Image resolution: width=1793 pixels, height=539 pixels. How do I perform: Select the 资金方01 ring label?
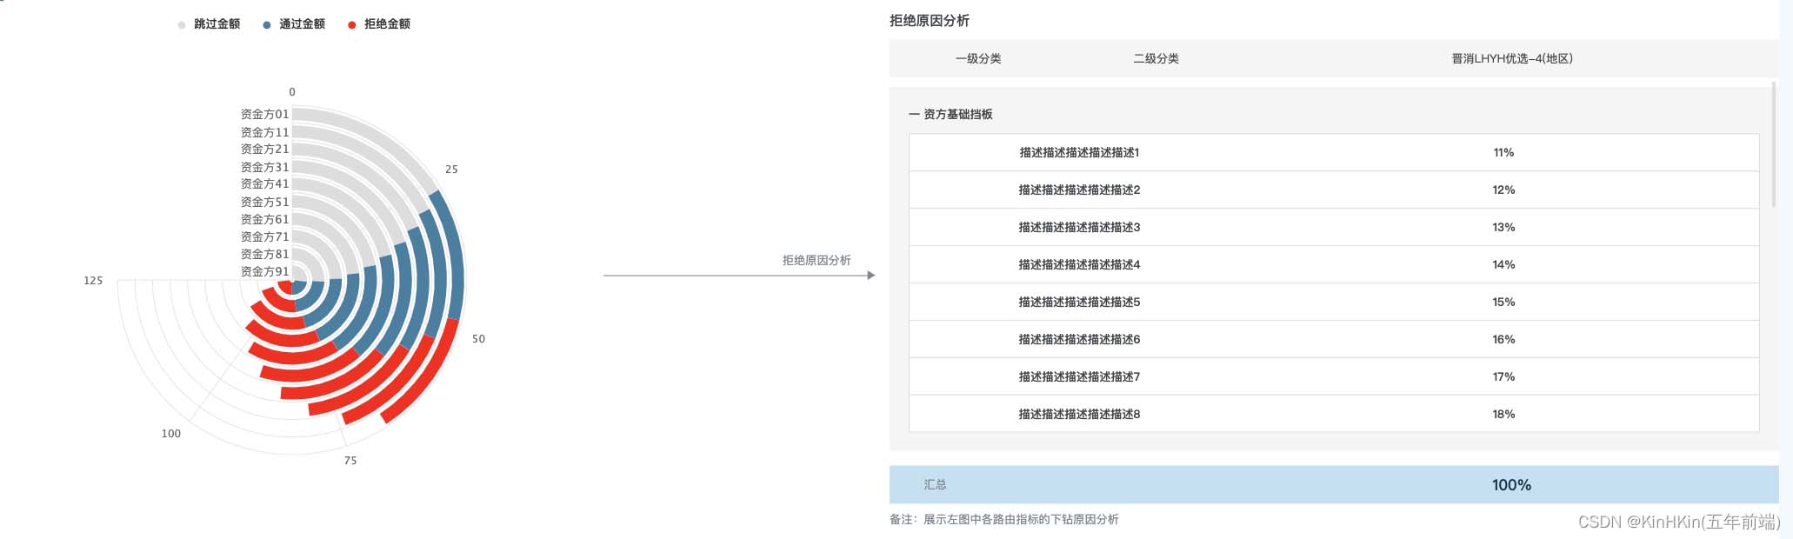[x=264, y=115]
